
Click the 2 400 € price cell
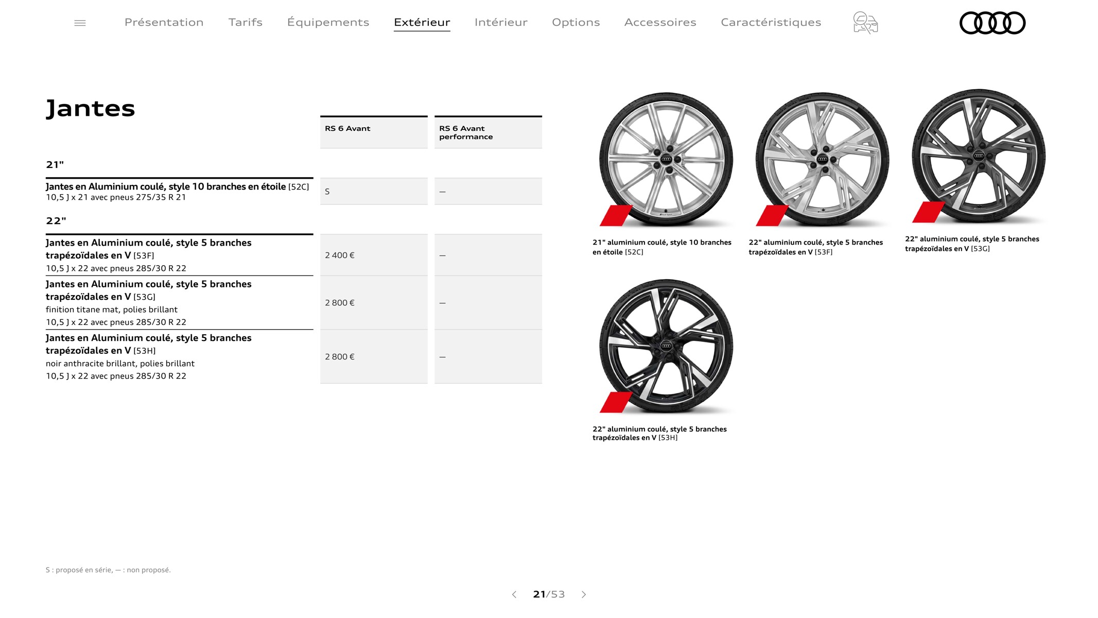pyautogui.click(x=374, y=255)
